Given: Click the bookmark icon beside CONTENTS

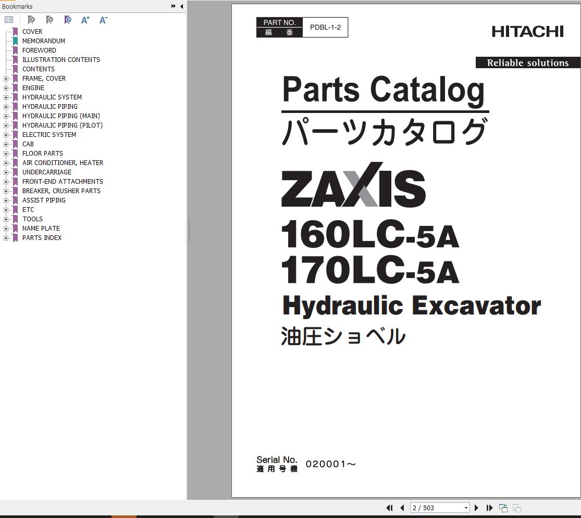Looking at the screenshot, I should tap(15, 69).
